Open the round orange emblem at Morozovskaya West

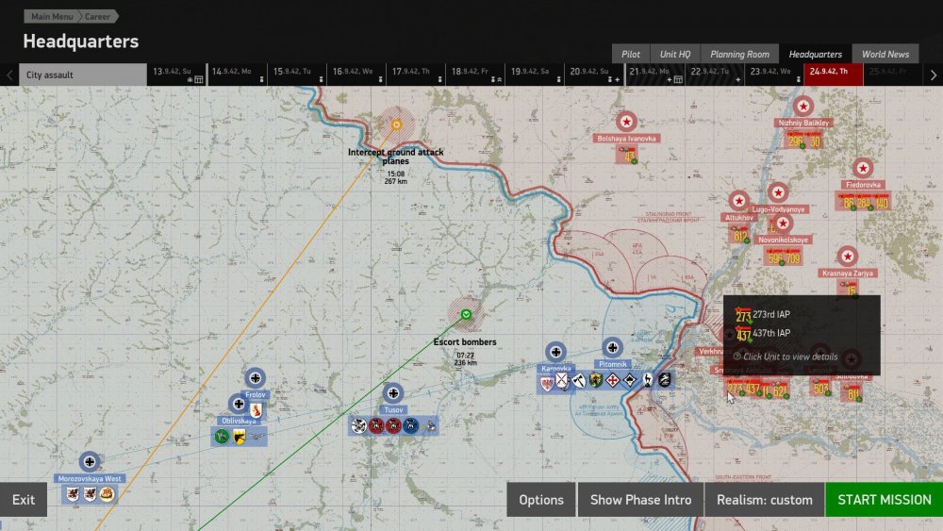[108, 494]
